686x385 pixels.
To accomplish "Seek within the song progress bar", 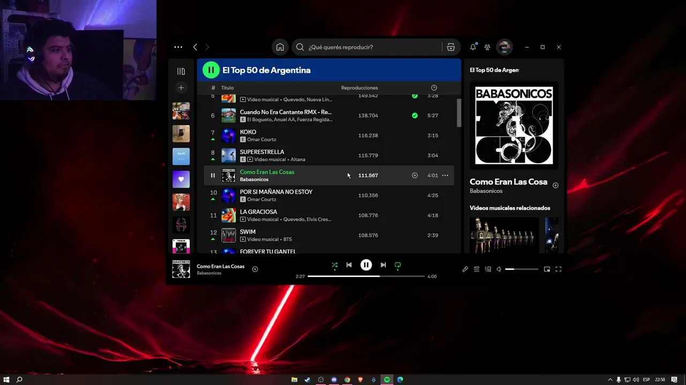I will click(366, 276).
